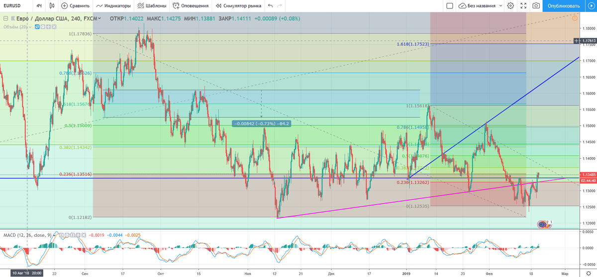Select the magenta support trend line
The image size is (597, 277).
click(421, 197)
